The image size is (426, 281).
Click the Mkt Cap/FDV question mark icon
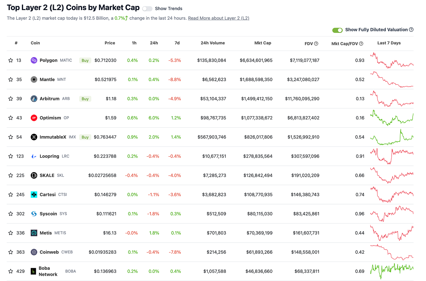tap(361, 43)
